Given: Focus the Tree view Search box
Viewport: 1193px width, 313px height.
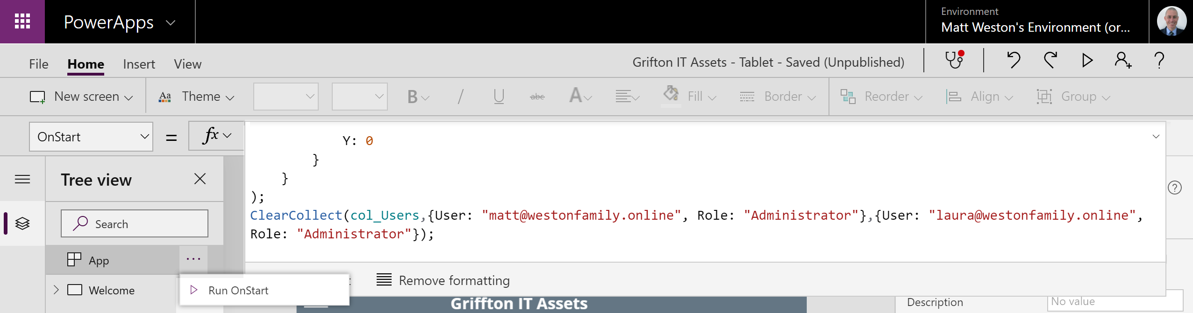Looking at the screenshot, I should pos(135,223).
